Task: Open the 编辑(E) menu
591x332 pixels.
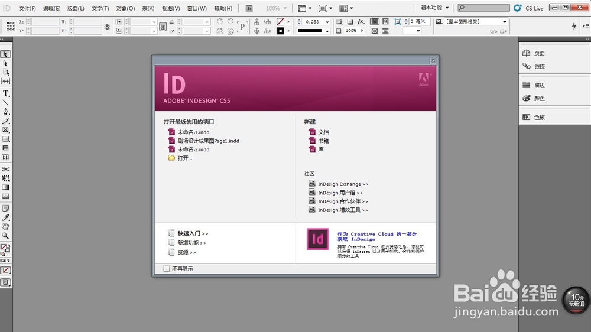Action: pyautogui.click(x=51, y=8)
